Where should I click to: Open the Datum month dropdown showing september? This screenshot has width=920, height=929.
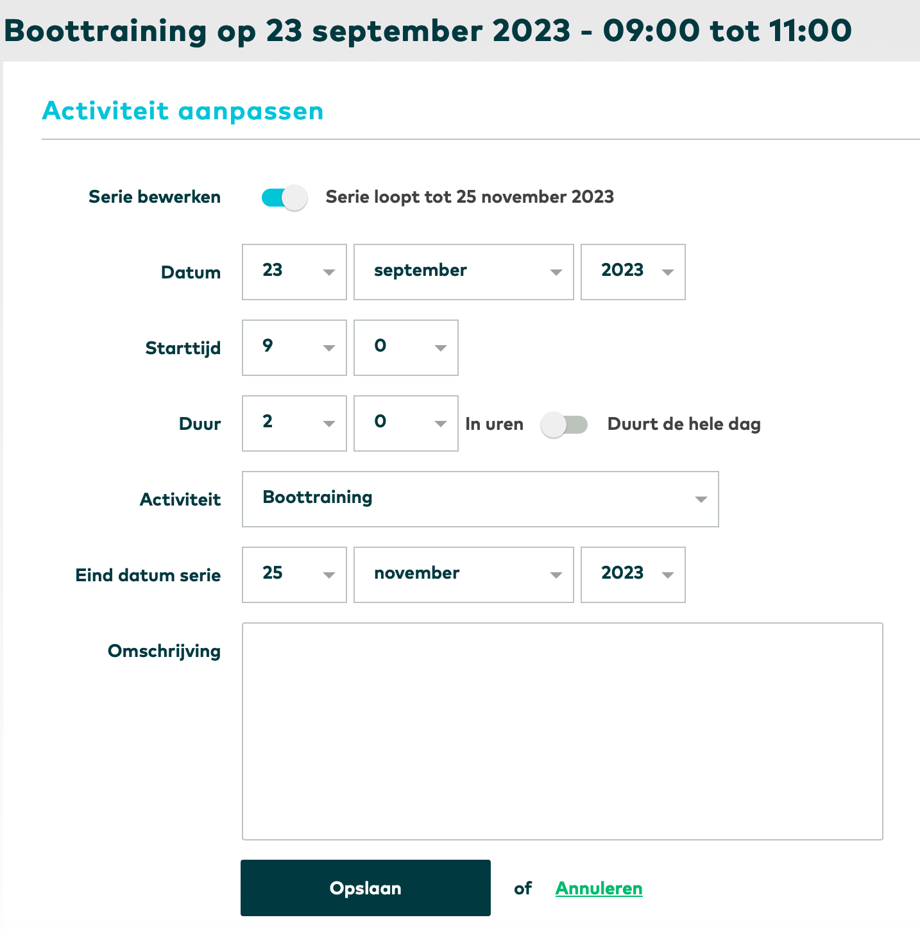tap(463, 272)
